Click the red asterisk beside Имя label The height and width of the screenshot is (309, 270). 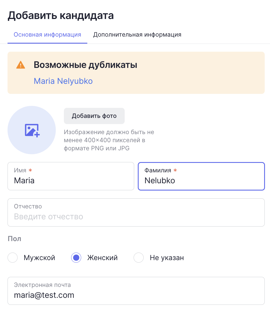[30, 170]
